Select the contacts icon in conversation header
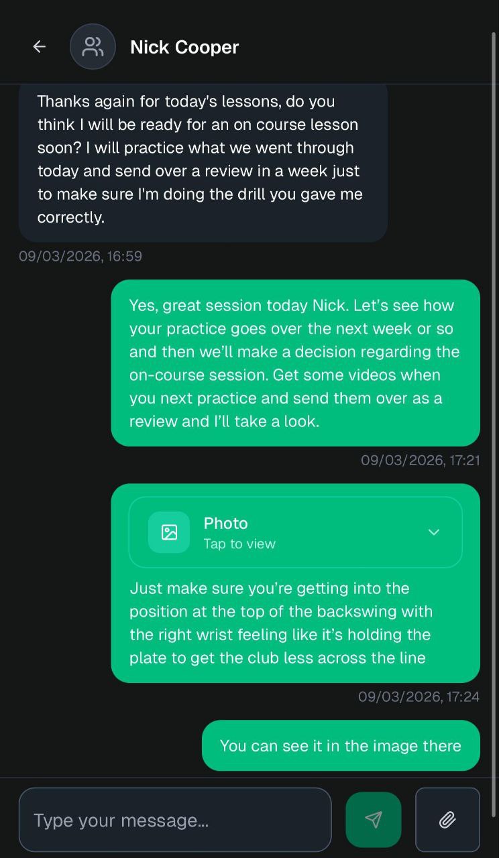 pyautogui.click(x=93, y=46)
